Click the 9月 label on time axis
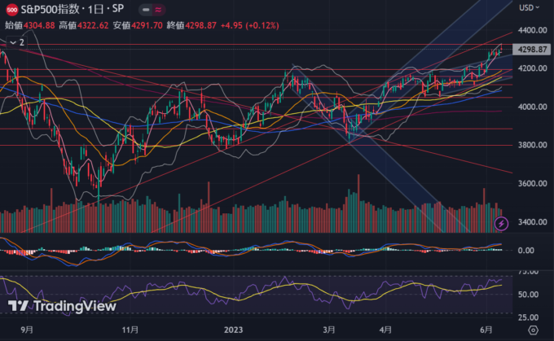The image size is (554, 341). pyautogui.click(x=28, y=330)
